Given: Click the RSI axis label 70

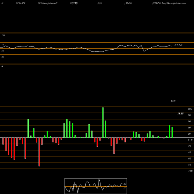Looking at the screenshot, I should [3, 45].
